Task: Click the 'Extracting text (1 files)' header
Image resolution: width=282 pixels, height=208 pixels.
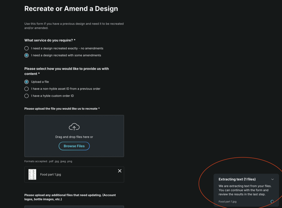Action: pyautogui.click(x=237, y=179)
